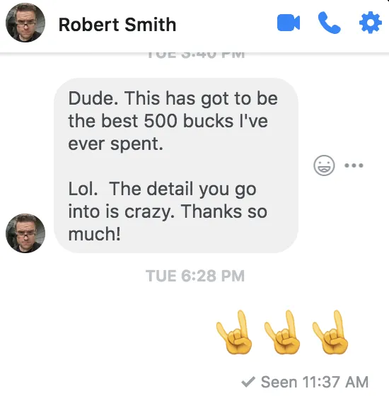Image resolution: width=389 pixels, height=396 pixels.
Task: Open the Robert Smith contact name
Action: (x=117, y=25)
